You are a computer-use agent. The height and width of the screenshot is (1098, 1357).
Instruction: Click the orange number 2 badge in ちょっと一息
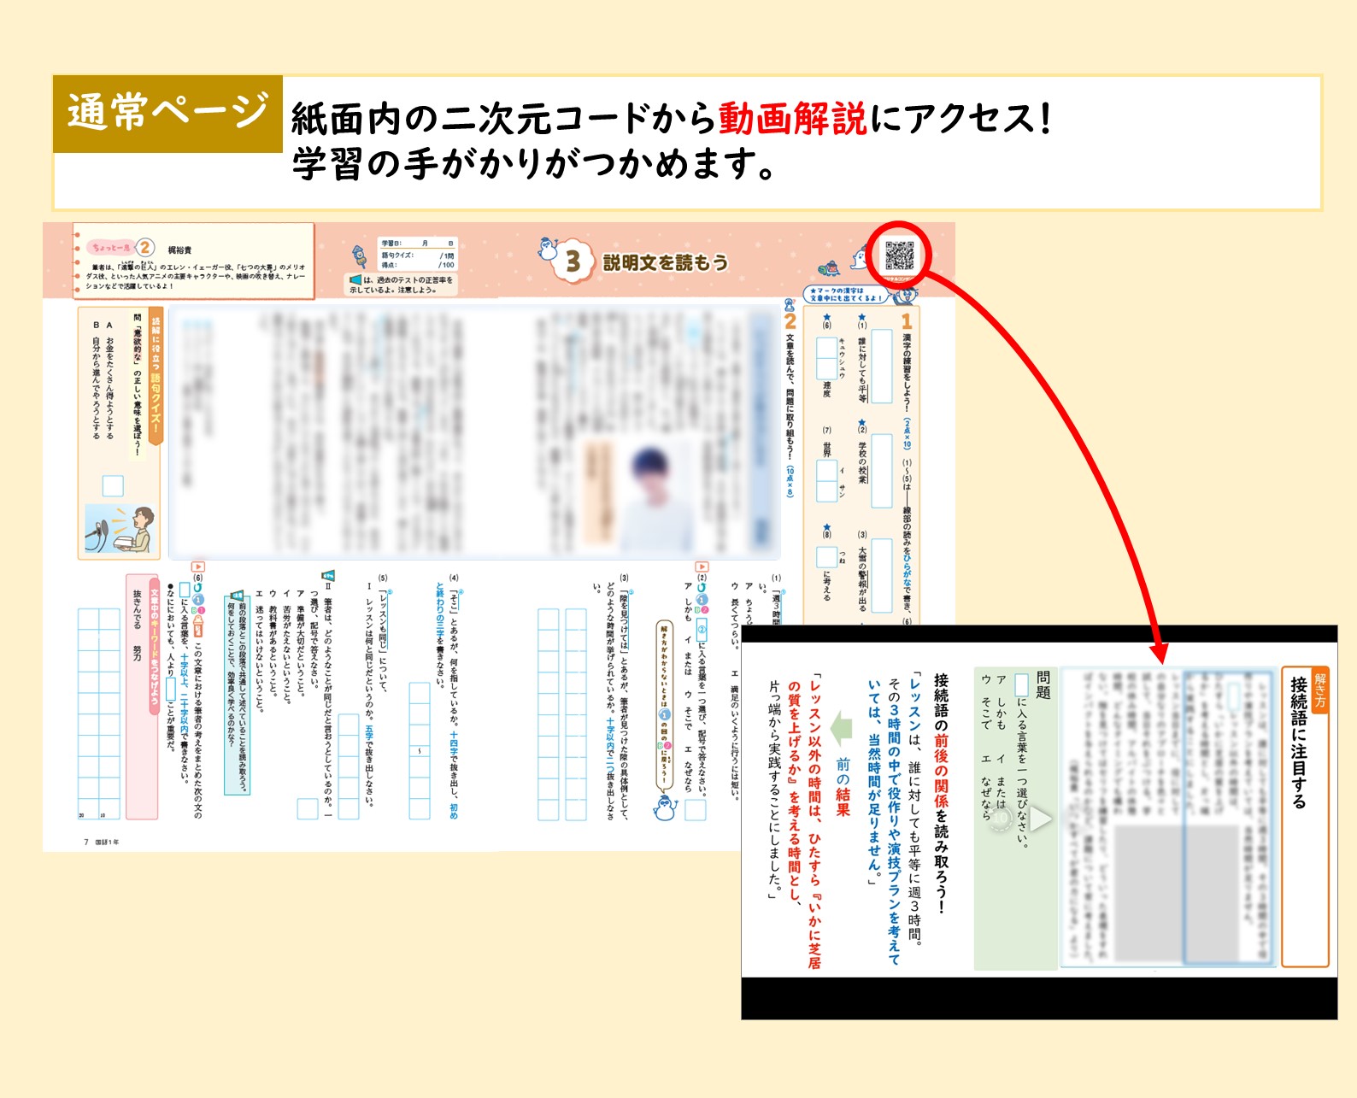pyautogui.click(x=146, y=248)
